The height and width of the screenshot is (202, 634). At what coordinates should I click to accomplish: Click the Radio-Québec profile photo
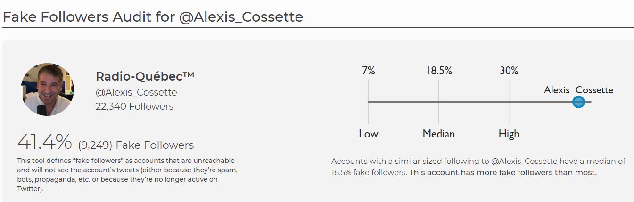pos(47,89)
